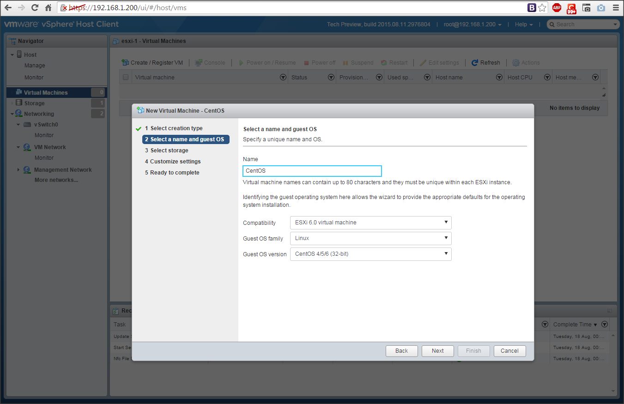Viewport: 624px width, 404px height.
Task: Open the Adblock Plus extension icon
Action: (557, 8)
